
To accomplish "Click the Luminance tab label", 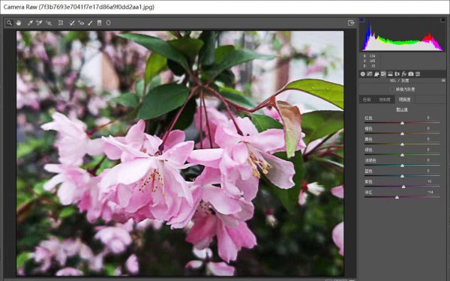I will [x=404, y=100].
